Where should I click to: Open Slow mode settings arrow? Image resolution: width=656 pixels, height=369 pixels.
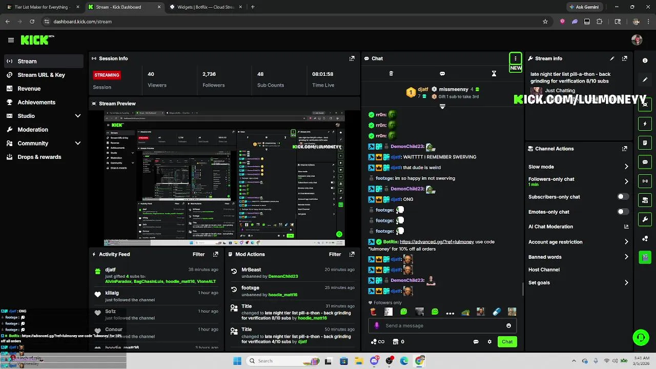626,167
